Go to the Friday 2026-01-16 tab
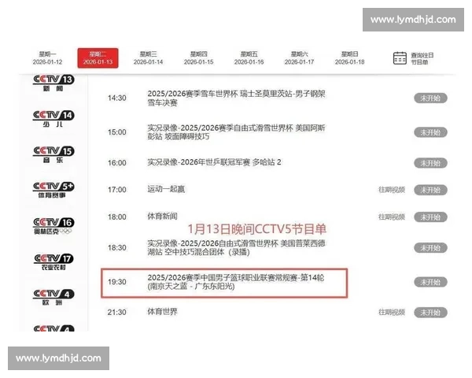This screenshot has height=378, width=472. pyautogui.click(x=249, y=57)
